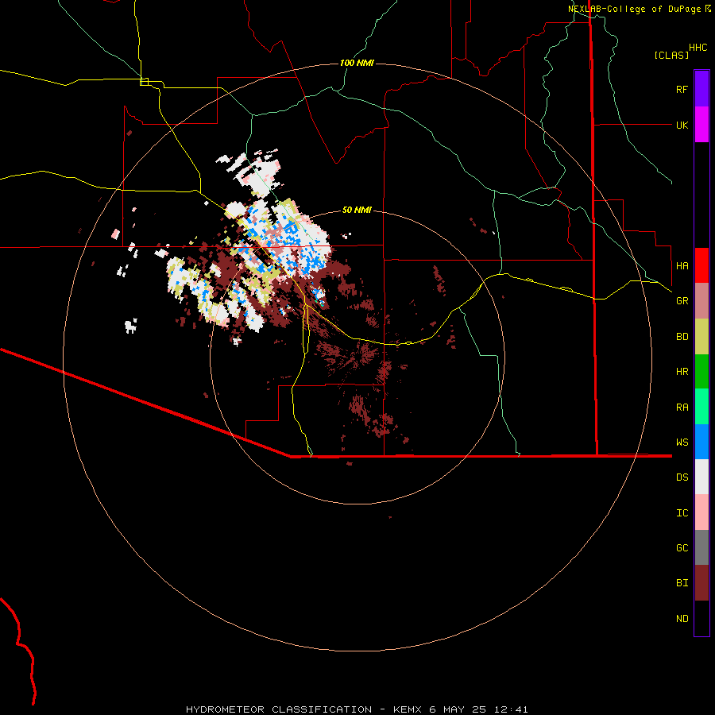Viewport: 715px width, 715px height.
Task: Click the [CLAS] label
Action: 671,55
